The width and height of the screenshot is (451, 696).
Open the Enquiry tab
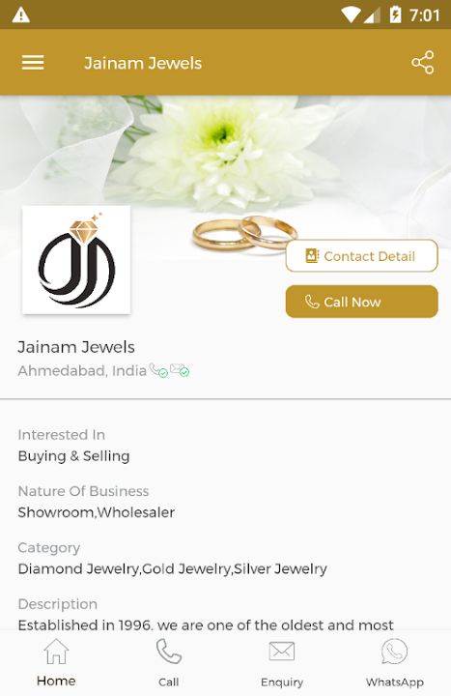point(282,663)
